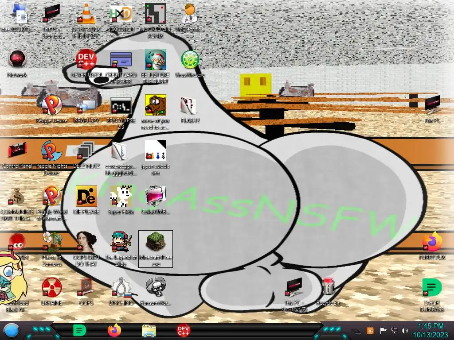Open the UKRAINE radiation icon
This screenshot has height=340, width=454.
(51, 291)
